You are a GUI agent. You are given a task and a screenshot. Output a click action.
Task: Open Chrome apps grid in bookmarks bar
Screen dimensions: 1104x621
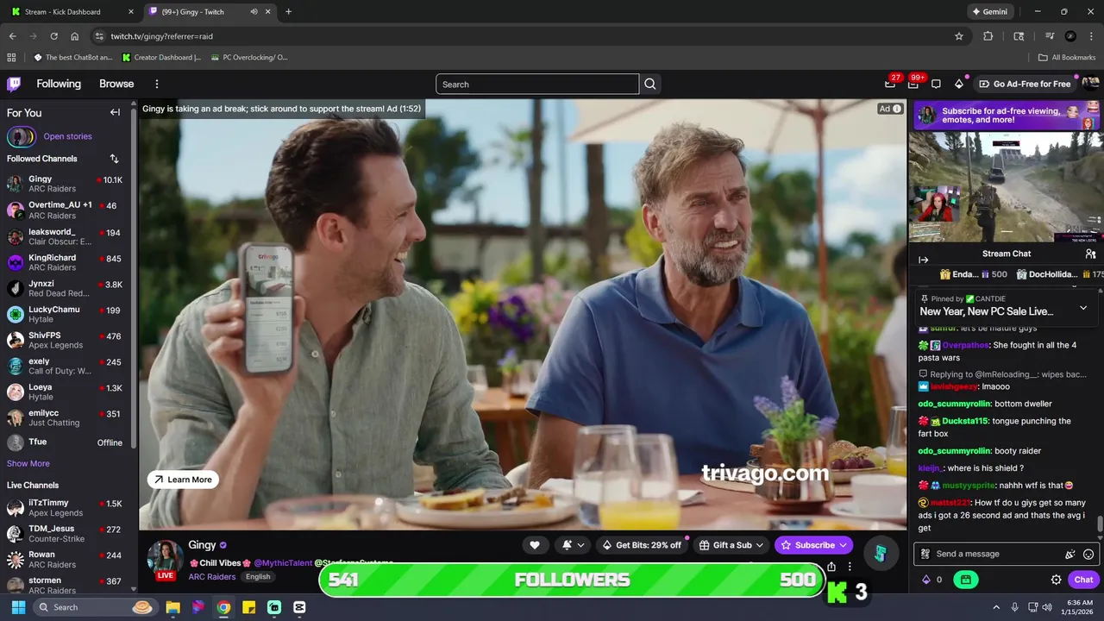click(11, 58)
